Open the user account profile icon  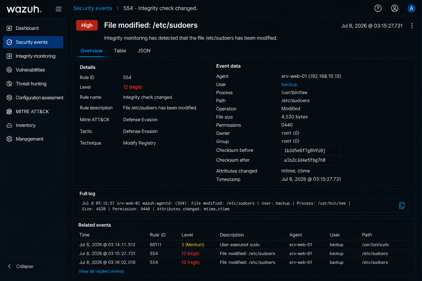[395, 9]
